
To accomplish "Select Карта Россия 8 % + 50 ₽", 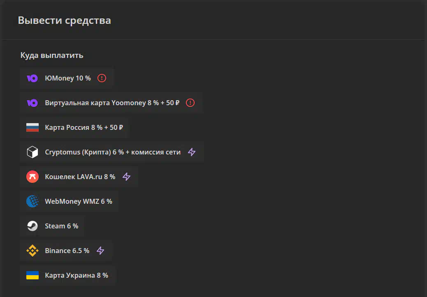I will click(x=74, y=127).
